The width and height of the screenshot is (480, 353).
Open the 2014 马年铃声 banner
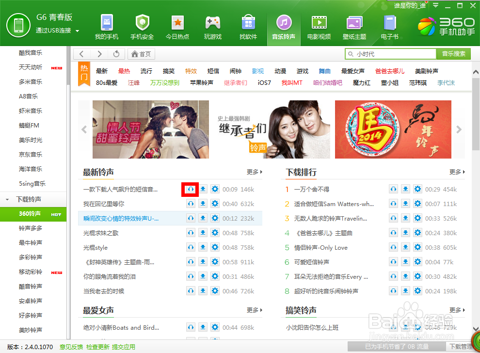pyautogui.click(x=393, y=129)
